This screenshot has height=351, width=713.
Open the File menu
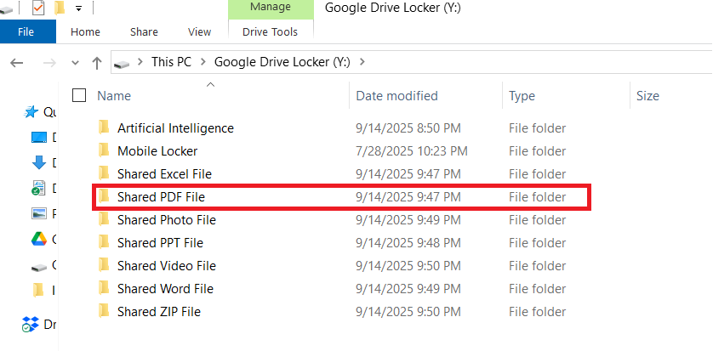pos(26,31)
